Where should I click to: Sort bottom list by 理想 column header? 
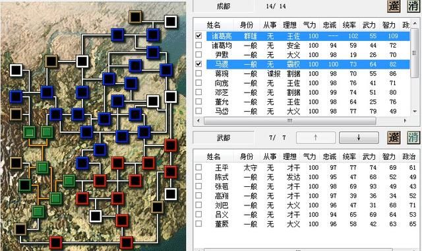289,157
